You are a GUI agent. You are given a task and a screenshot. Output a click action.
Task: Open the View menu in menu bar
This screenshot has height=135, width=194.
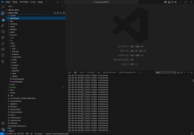33,2
